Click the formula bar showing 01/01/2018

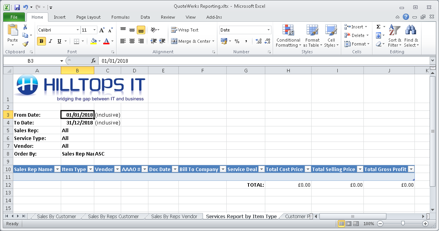(265, 61)
